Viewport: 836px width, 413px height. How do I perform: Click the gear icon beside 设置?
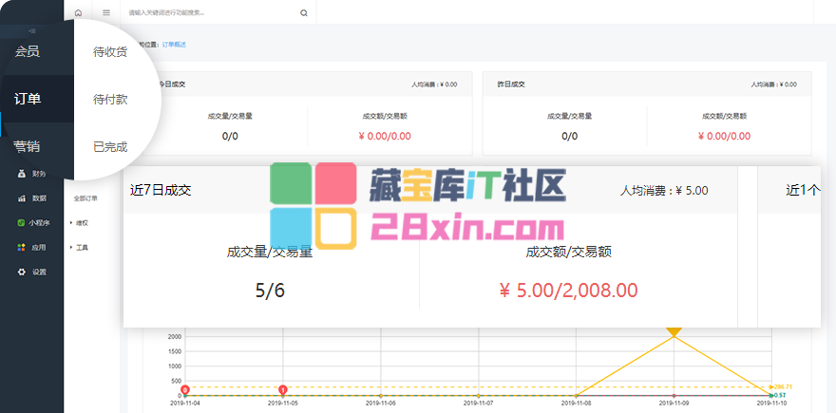(21, 272)
